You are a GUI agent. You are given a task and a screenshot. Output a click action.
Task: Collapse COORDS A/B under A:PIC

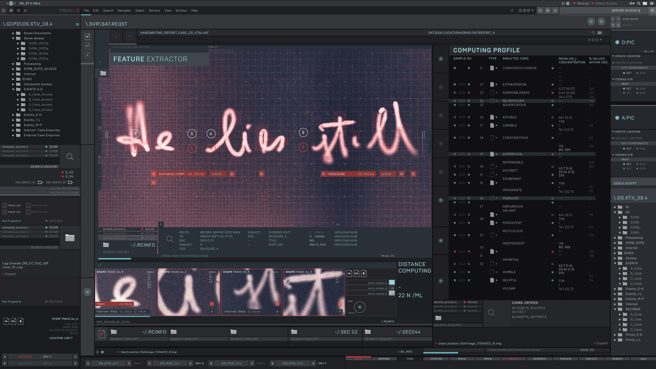pyautogui.click(x=613, y=155)
